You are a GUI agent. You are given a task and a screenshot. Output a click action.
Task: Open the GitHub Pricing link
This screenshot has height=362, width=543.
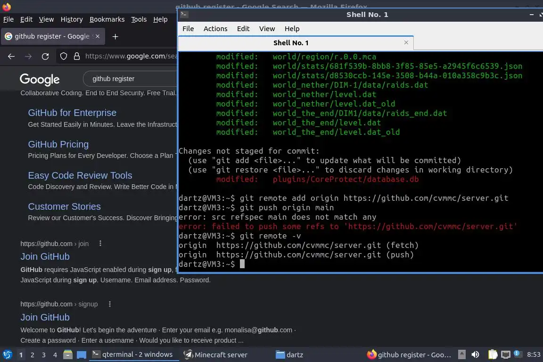[58, 144]
